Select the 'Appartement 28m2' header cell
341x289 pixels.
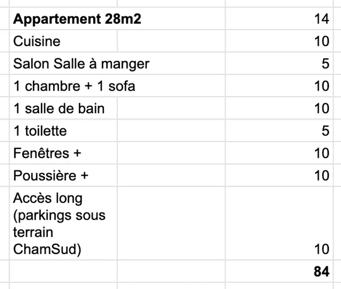click(x=77, y=19)
